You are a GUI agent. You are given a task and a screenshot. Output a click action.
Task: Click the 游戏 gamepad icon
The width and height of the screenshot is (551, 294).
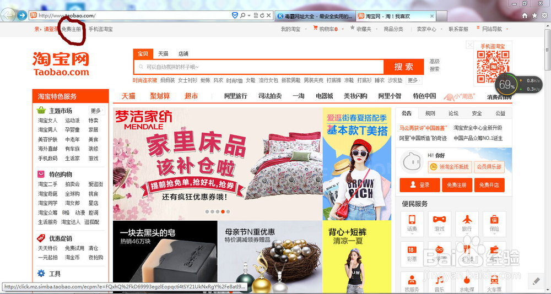pyautogui.click(x=439, y=220)
